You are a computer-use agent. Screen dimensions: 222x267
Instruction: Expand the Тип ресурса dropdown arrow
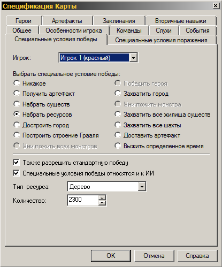[142, 187]
